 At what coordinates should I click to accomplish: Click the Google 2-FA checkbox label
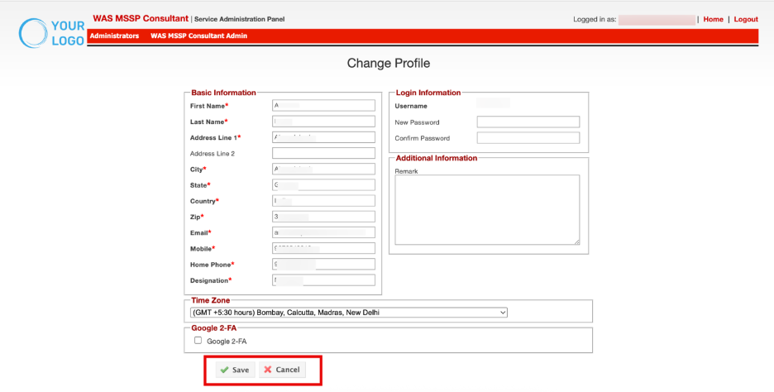(x=227, y=342)
